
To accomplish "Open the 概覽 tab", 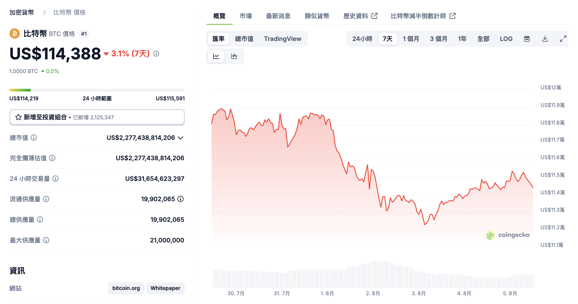I will pos(219,16).
